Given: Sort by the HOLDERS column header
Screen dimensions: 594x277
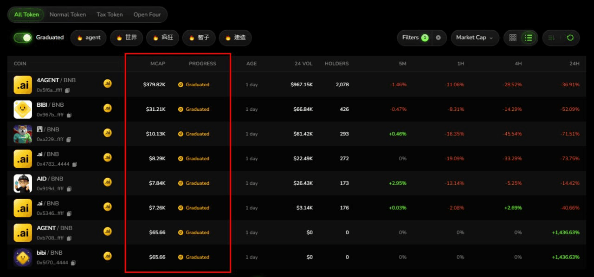Looking at the screenshot, I should tap(336, 64).
